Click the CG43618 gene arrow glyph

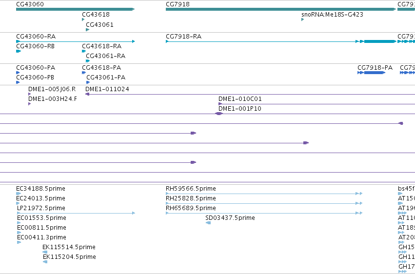coord(83,20)
